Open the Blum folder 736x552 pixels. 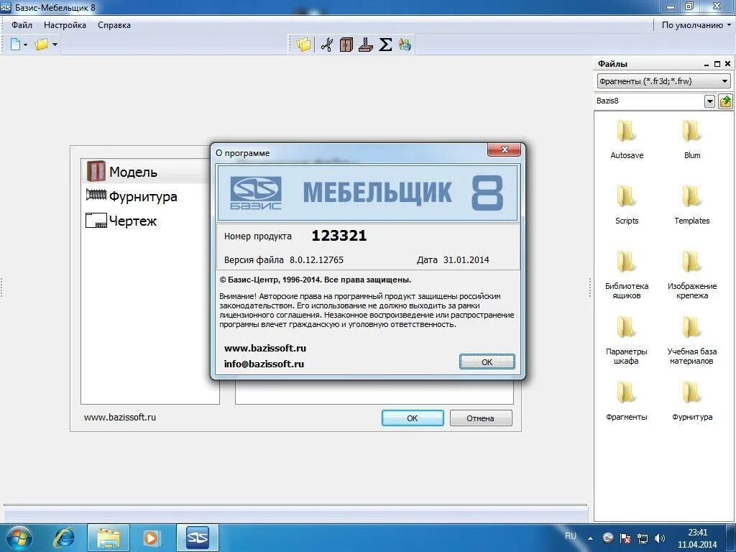692,139
